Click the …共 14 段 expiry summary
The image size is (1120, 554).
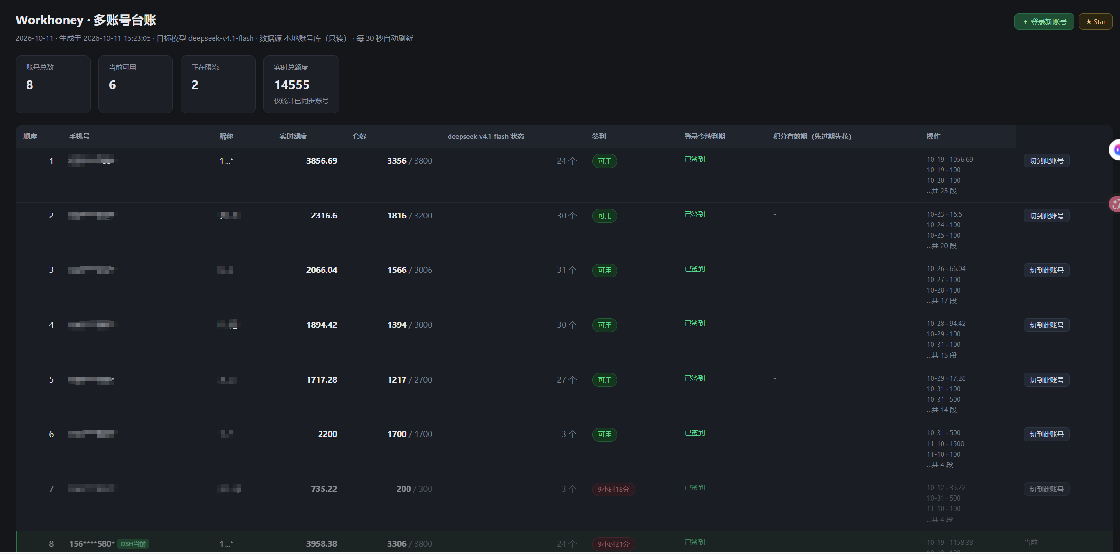942,410
